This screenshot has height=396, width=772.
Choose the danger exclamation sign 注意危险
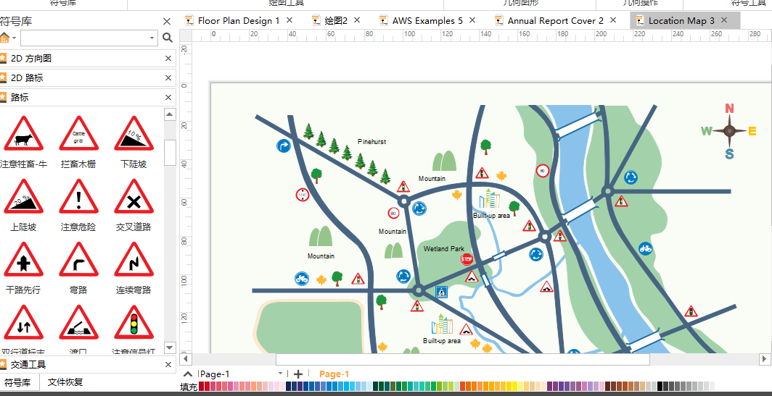(x=79, y=196)
